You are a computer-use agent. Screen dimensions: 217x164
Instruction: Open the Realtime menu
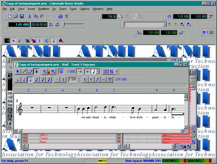click(44, 9)
